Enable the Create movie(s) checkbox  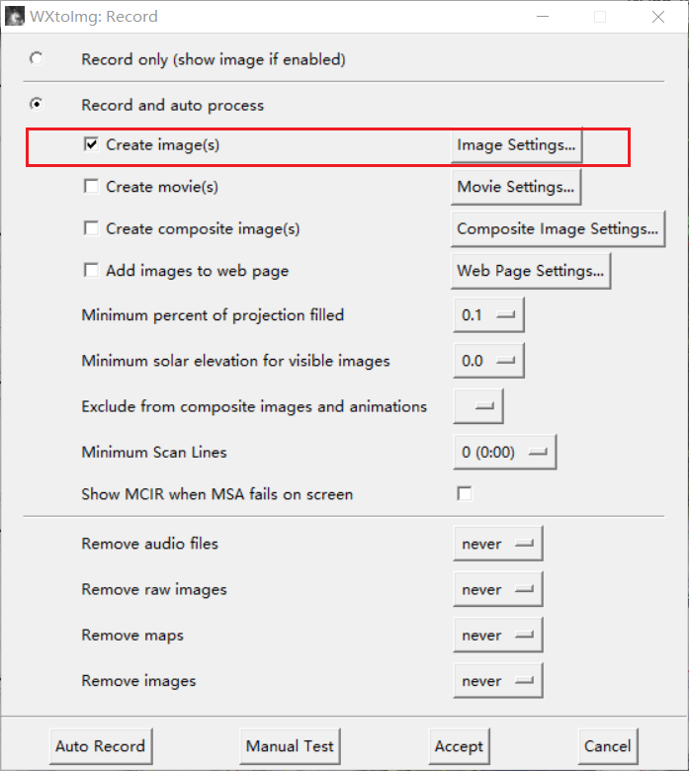click(x=91, y=186)
